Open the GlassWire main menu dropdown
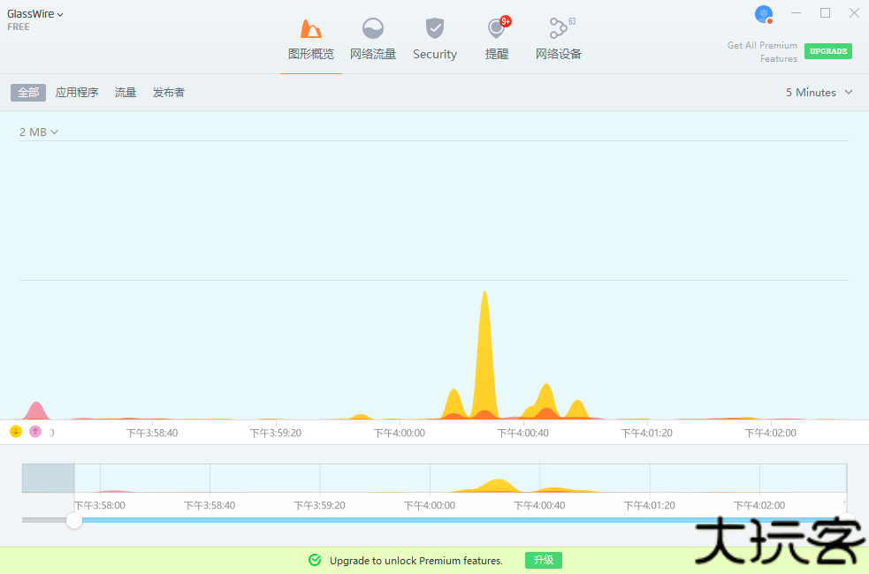 pos(34,14)
